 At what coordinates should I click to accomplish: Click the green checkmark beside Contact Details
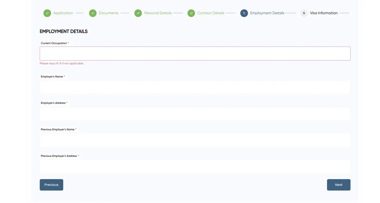(191, 13)
